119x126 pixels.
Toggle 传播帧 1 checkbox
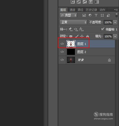(102, 29)
